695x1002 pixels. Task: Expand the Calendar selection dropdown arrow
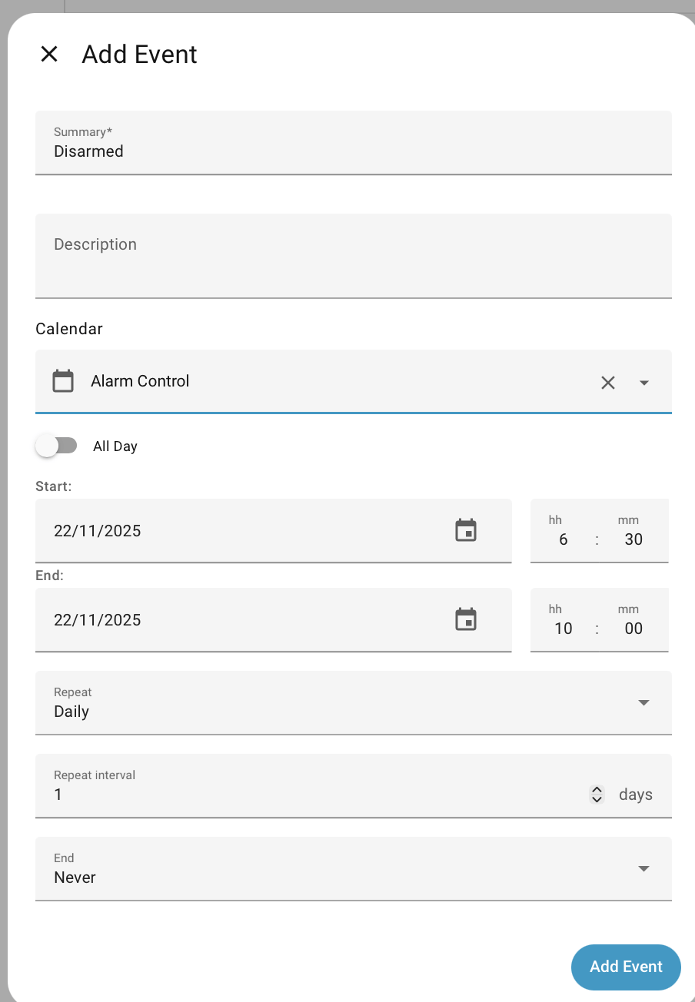pos(644,382)
